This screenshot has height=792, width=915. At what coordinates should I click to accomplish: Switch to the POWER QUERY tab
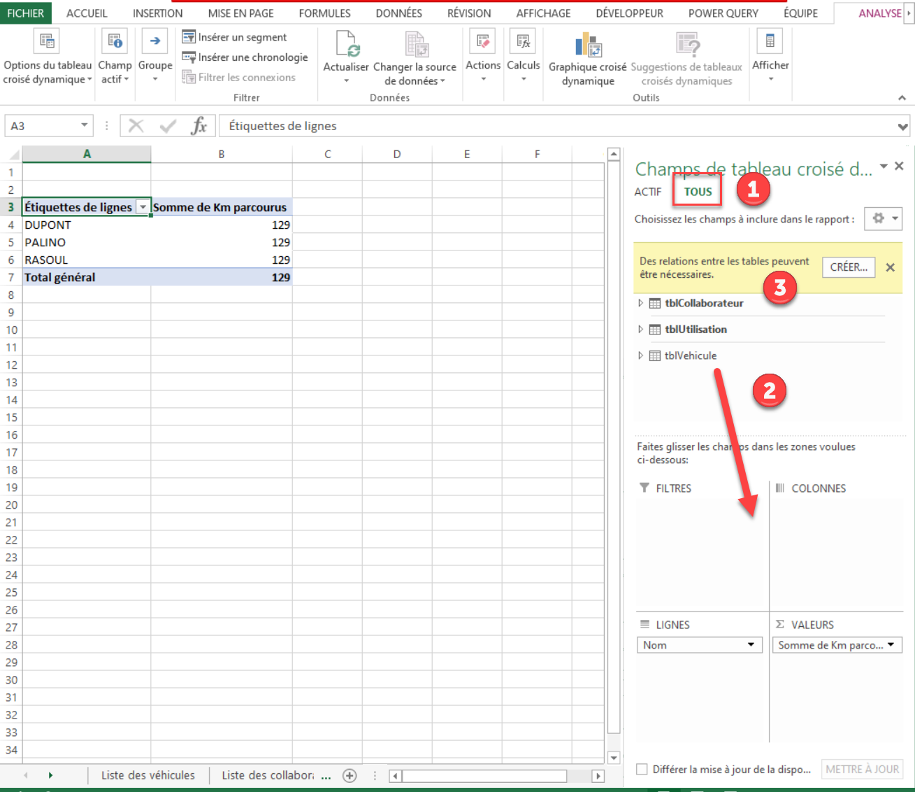pyautogui.click(x=723, y=13)
